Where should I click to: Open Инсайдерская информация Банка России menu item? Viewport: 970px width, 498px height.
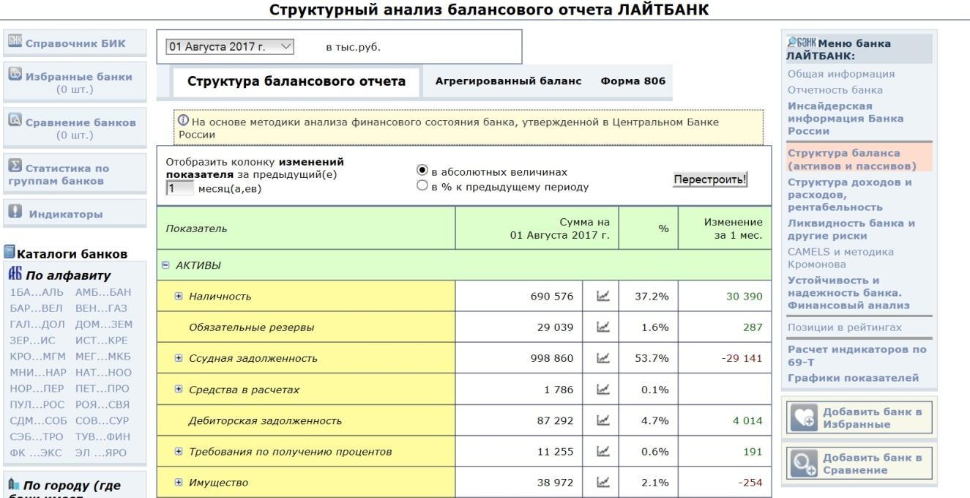(x=846, y=119)
